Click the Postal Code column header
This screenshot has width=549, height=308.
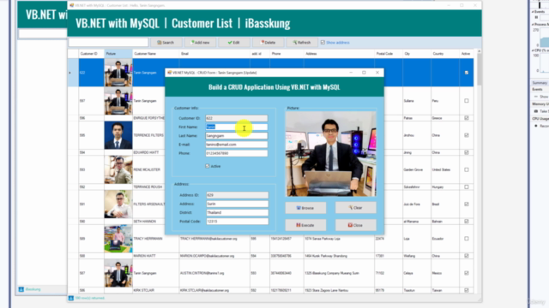[x=389, y=54]
